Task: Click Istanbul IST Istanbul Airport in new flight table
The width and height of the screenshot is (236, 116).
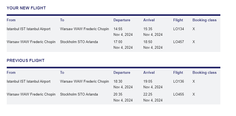Action: pos(28,29)
